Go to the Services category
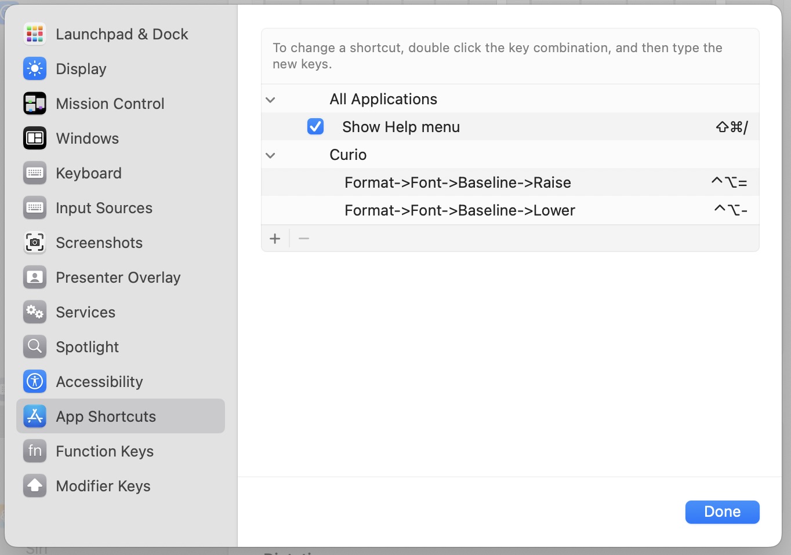The image size is (791, 555). point(85,312)
